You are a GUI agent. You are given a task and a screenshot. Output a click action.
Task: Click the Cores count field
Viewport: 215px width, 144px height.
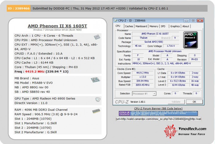[175, 93]
